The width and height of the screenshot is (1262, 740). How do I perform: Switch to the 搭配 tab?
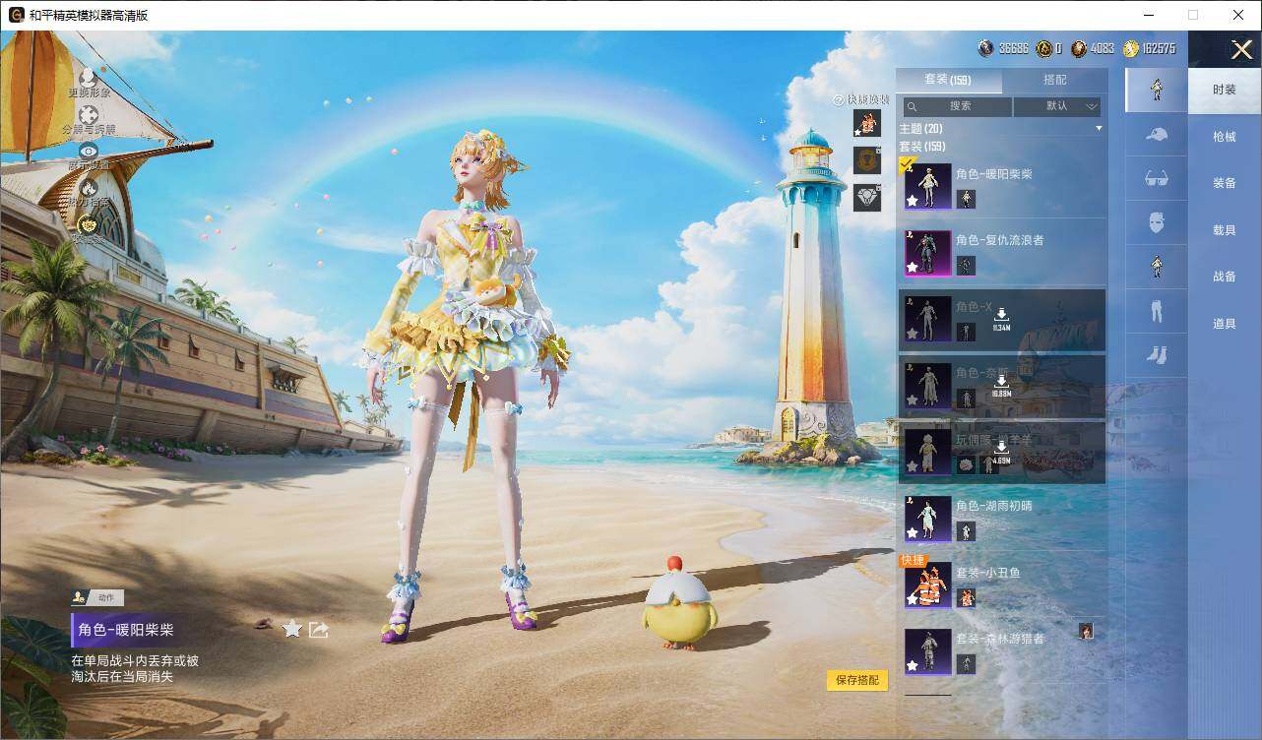[x=1054, y=80]
